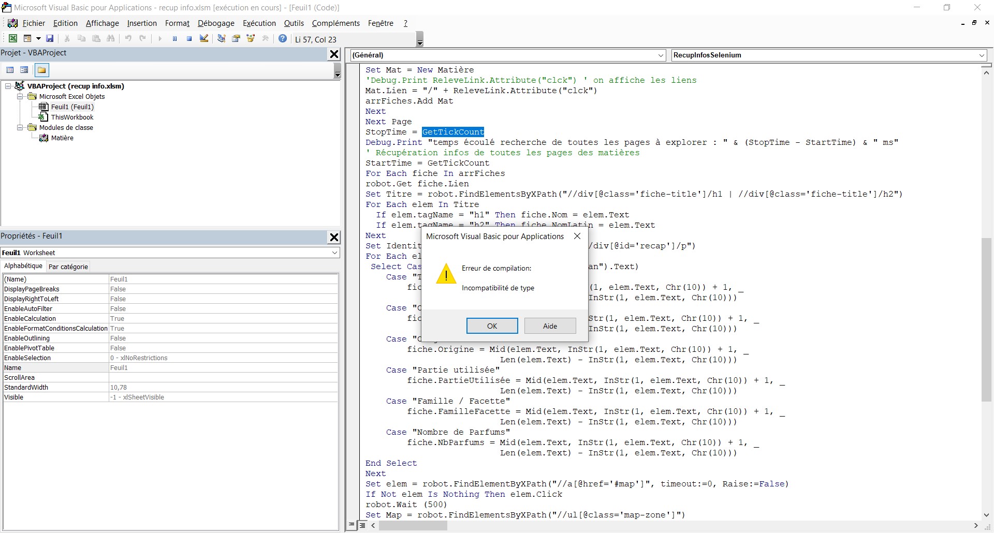Click the View Object icon in Project panel

(x=24, y=70)
